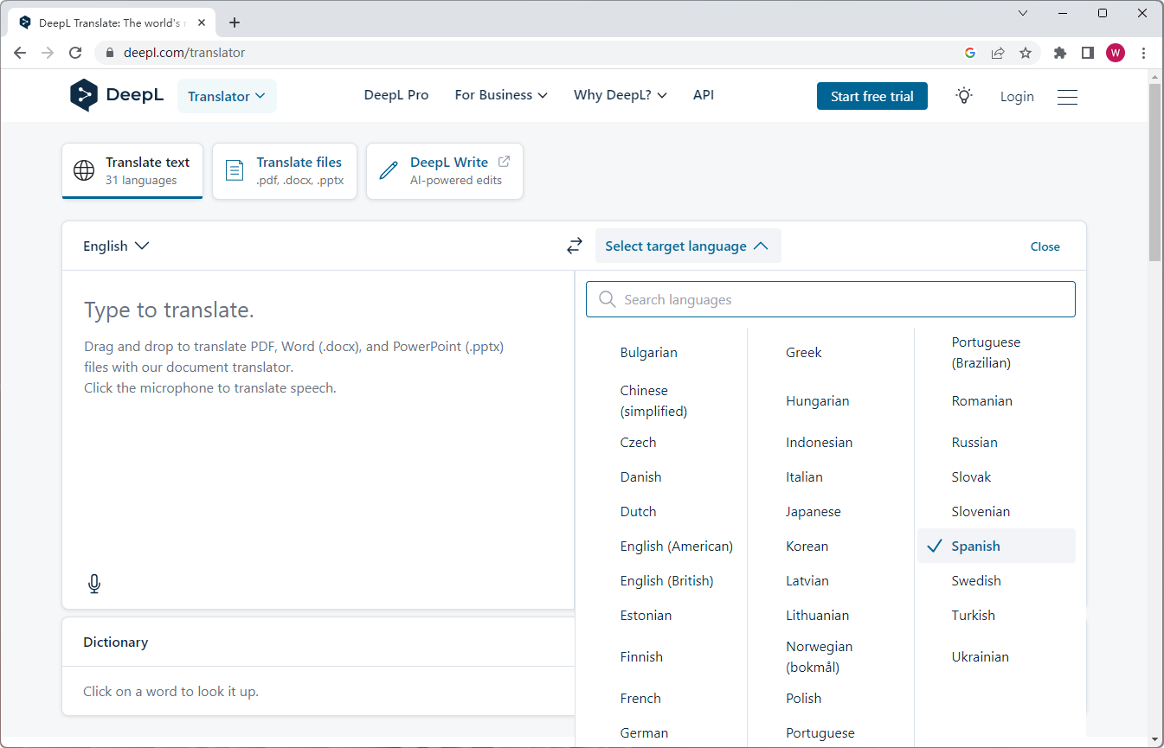Screen dimensions: 1164x748
Task: Select Bulgarian as target language
Action: (648, 353)
